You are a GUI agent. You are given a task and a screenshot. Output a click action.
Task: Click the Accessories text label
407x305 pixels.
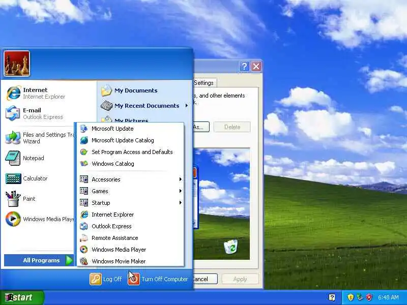[106, 179]
